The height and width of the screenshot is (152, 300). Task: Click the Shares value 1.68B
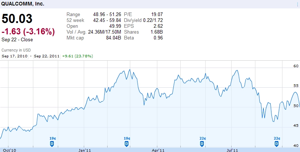pos(157,32)
